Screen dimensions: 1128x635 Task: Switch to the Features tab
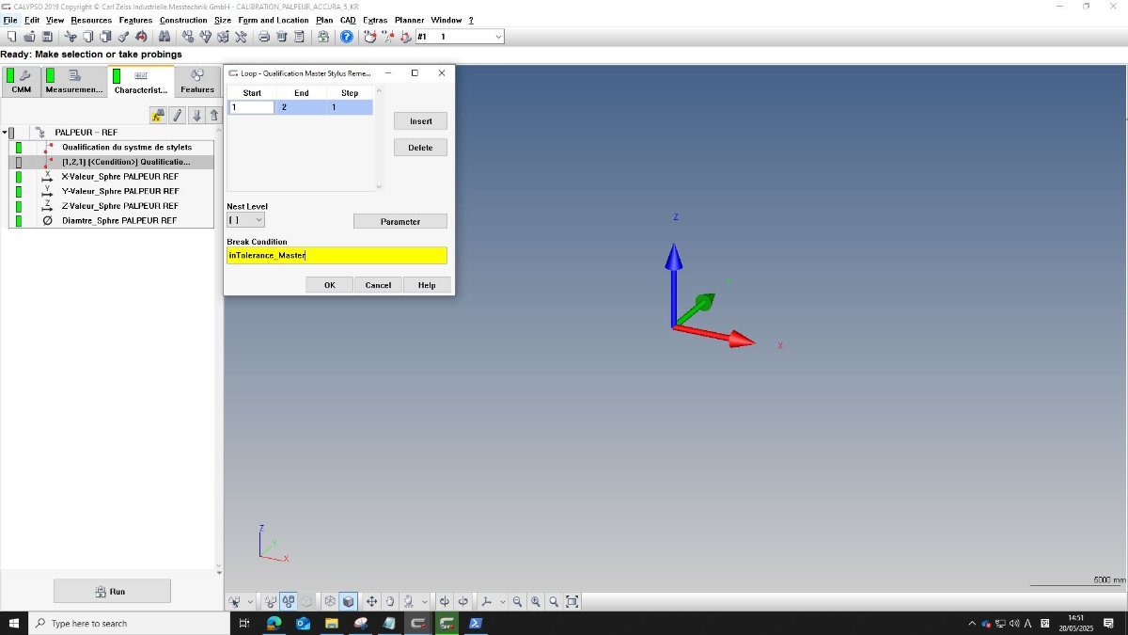(197, 82)
